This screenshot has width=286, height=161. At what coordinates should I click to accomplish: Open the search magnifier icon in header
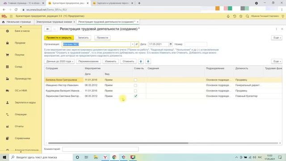click(x=247, y=16)
